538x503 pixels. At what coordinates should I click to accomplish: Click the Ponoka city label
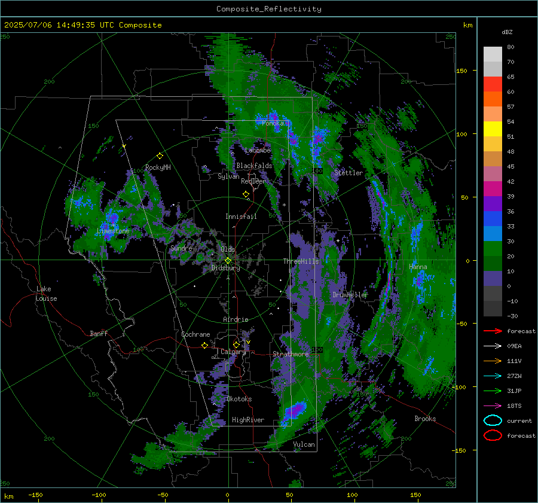(273, 123)
